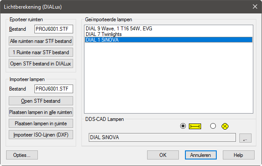The height and width of the screenshot is (166, 262).
Task: Click Open STF bestand in DIALux
Action: [41, 64]
